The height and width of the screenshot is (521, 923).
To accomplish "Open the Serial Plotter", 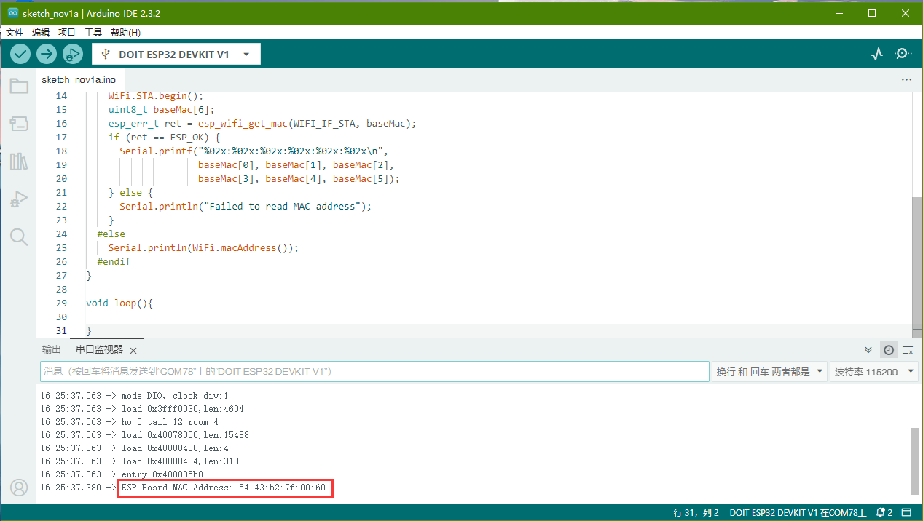I will pyautogui.click(x=877, y=54).
